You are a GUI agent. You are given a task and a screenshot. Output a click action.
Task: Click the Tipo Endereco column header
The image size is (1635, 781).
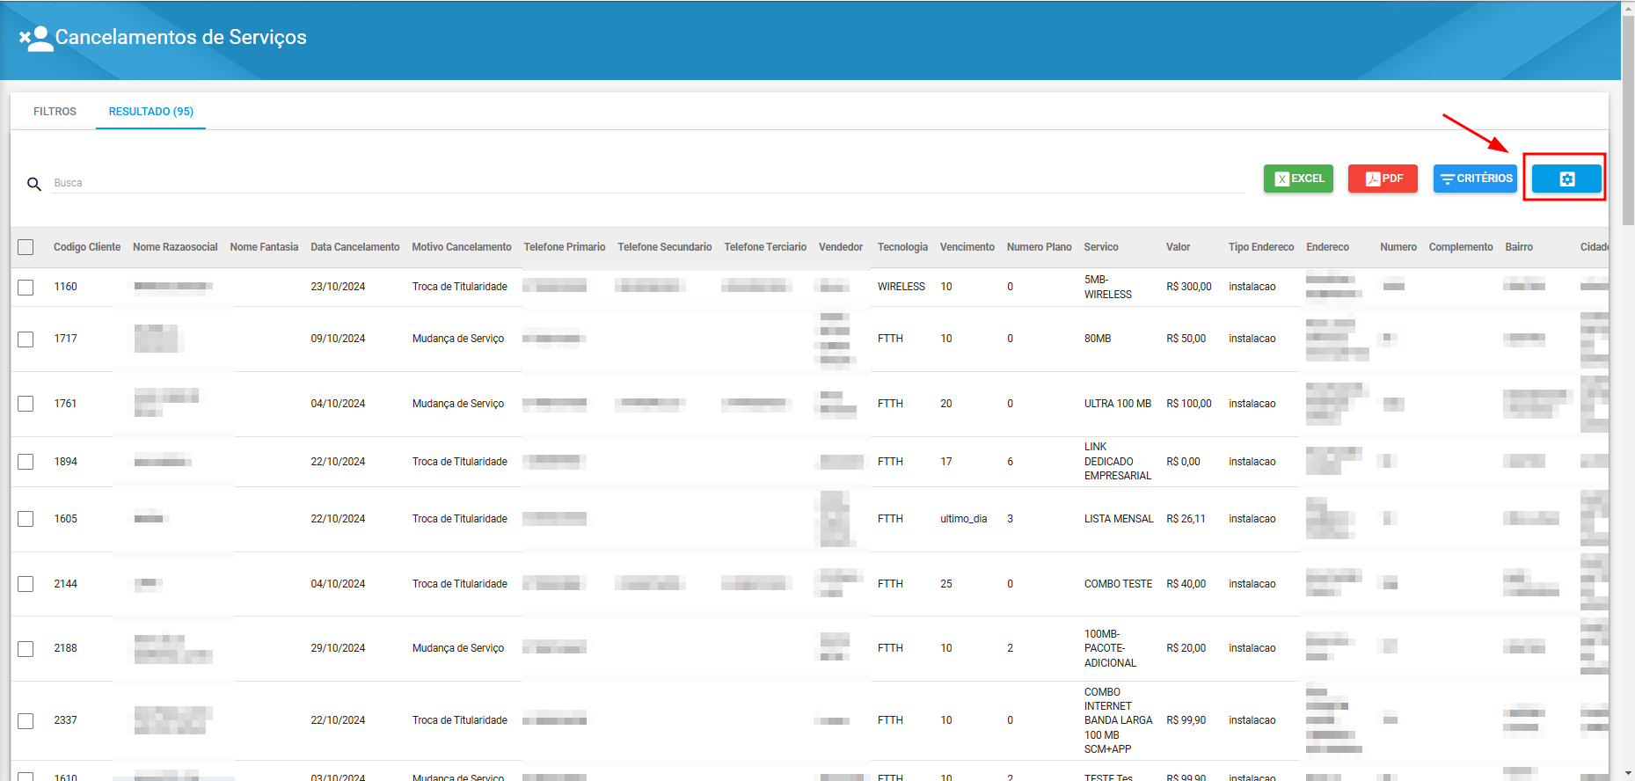point(1261,247)
